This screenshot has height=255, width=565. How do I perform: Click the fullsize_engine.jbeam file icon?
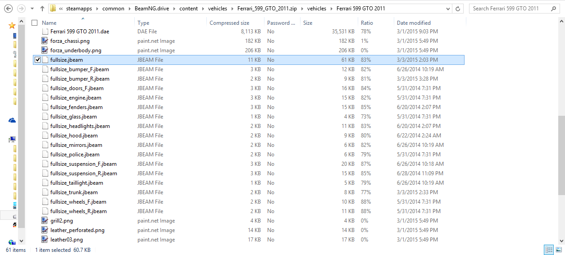click(x=45, y=98)
